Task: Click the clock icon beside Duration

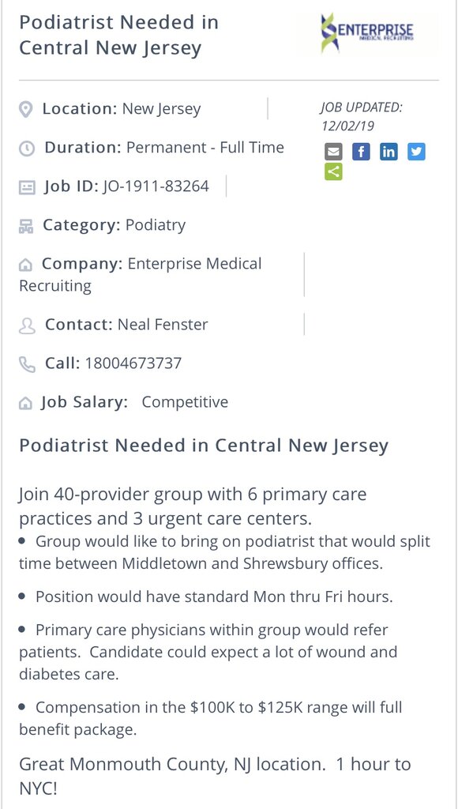Action: tap(27, 149)
